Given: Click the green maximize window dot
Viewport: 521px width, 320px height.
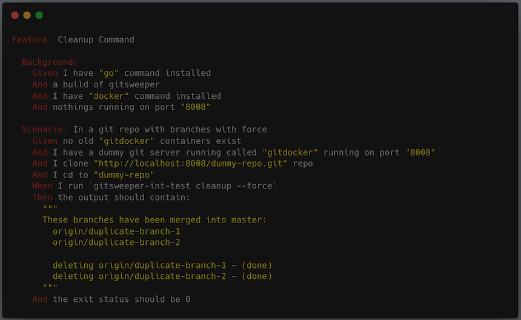Looking at the screenshot, I should pos(39,15).
